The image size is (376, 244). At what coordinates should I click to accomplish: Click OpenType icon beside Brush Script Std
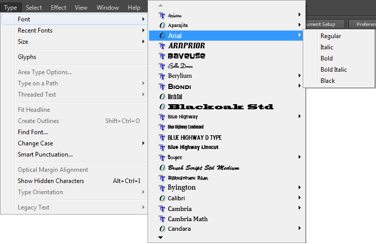[162, 168]
